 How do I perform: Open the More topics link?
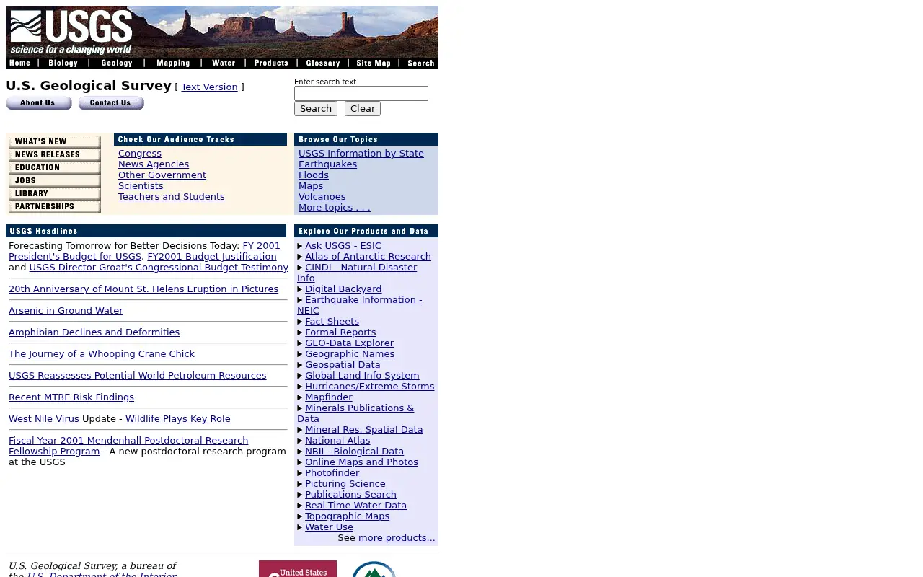tap(335, 208)
